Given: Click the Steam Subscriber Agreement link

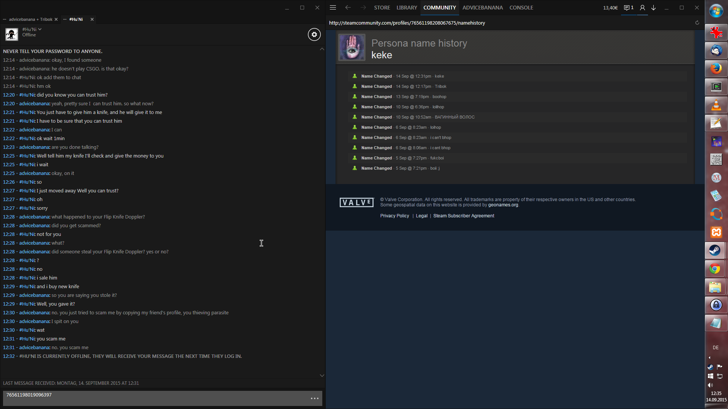Looking at the screenshot, I should click(463, 216).
